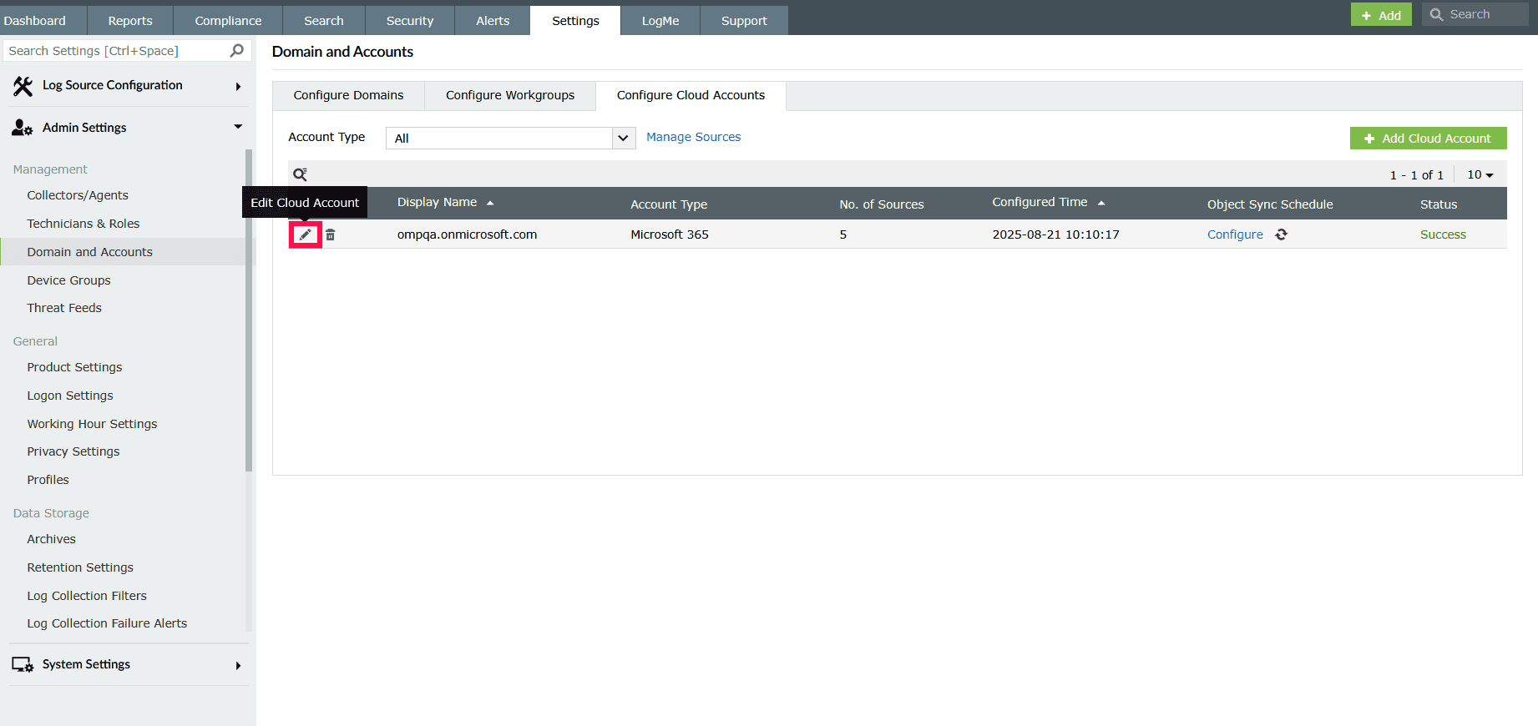Click the settings search magnifier icon
Viewport: 1538px width, 726px height.
(x=237, y=51)
